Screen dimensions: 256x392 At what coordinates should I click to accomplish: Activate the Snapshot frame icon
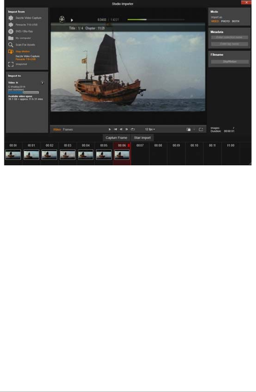click(x=11, y=64)
